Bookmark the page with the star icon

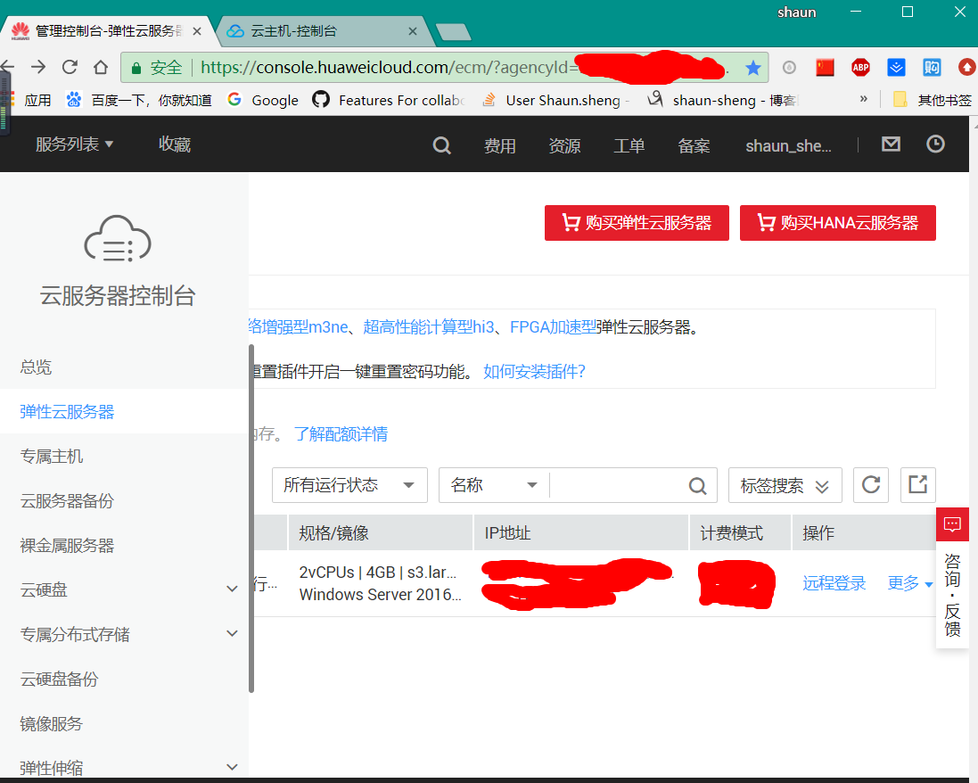pyautogui.click(x=753, y=68)
